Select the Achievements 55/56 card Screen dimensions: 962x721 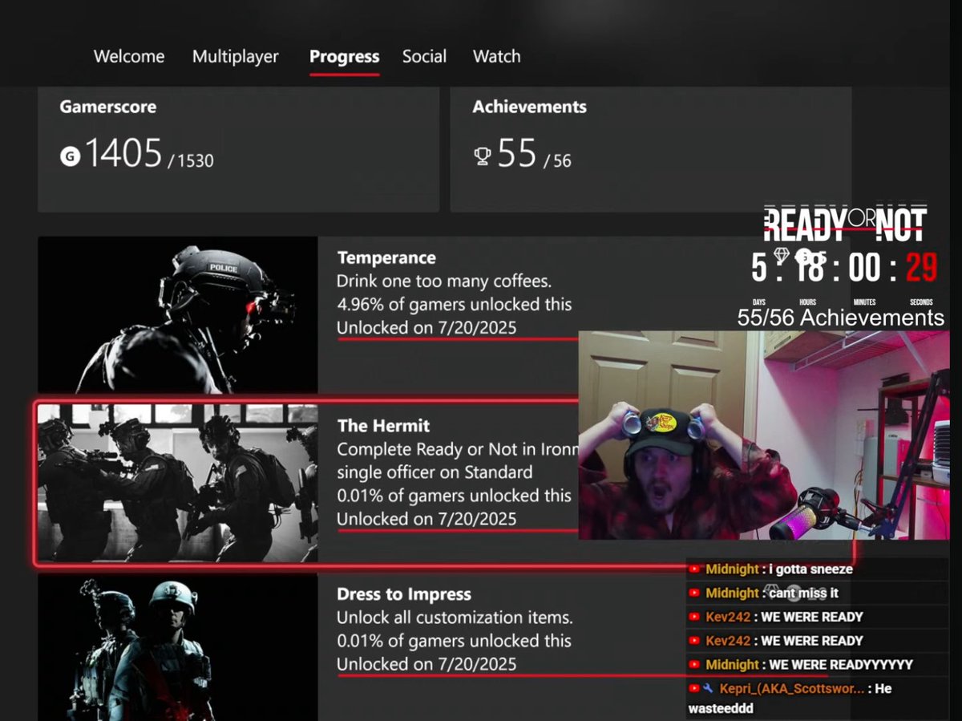click(650, 149)
